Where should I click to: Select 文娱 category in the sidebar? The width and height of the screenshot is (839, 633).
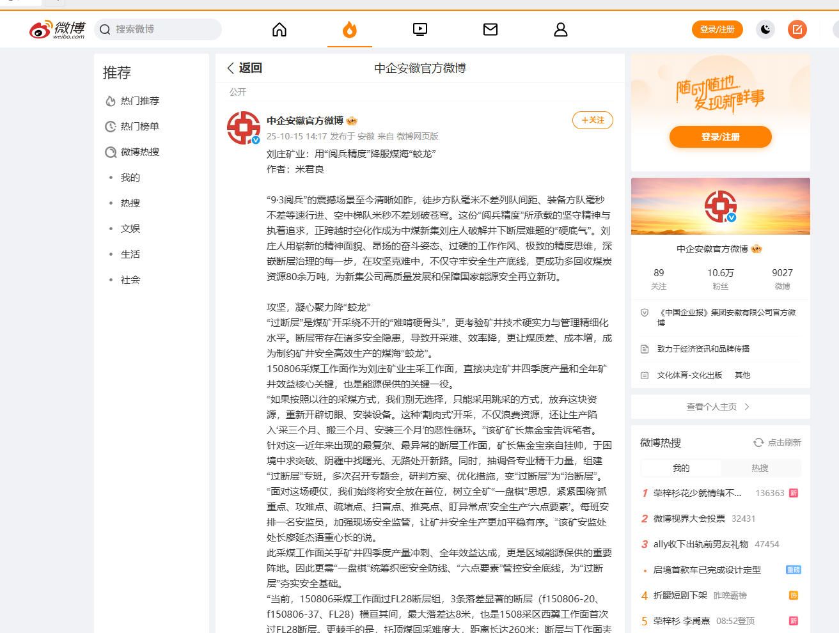pyautogui.click(x=130, y=229)
